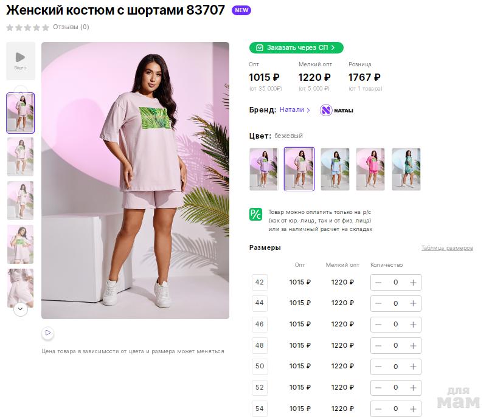This screenshot has width=489, height=417.
Task: Click plus icon for size 46
Action: coord(413,324)
